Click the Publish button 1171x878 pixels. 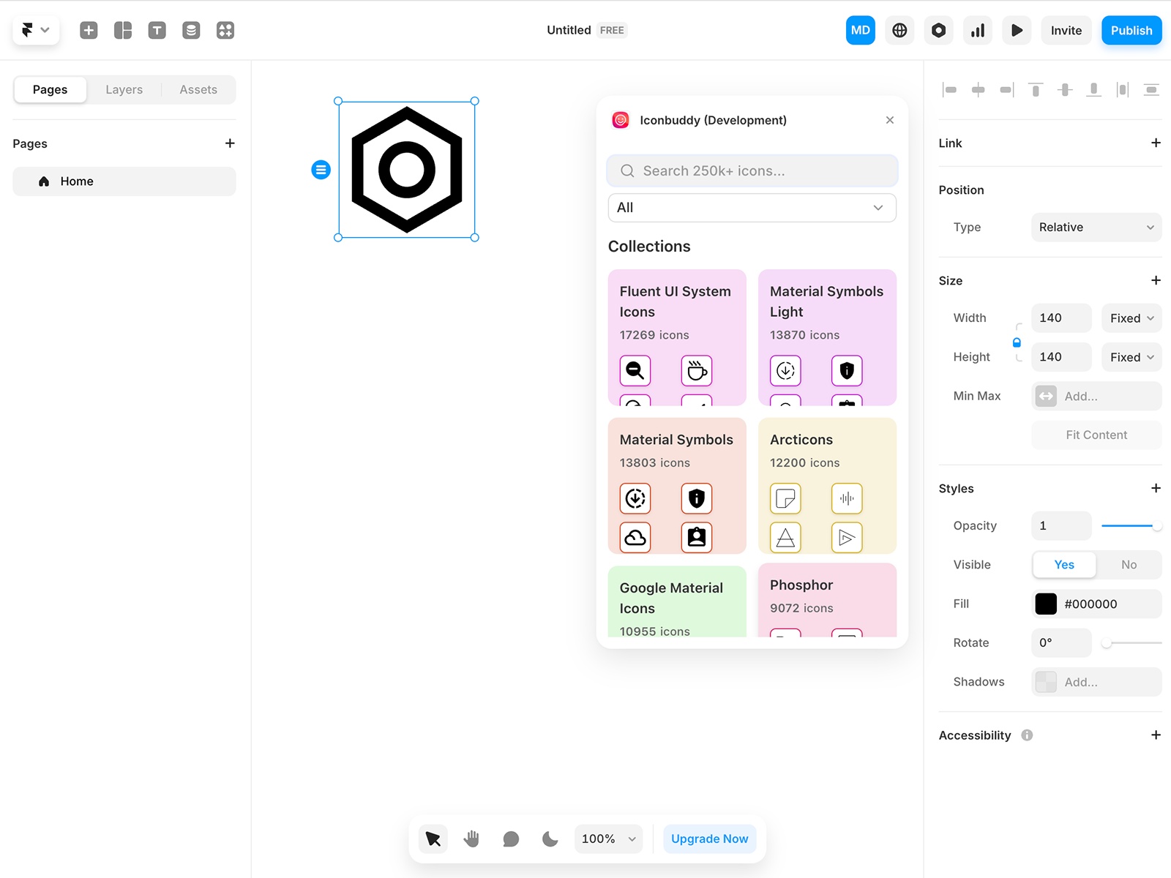[x=1131, y=30]
